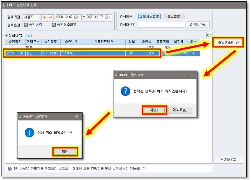
Task: Close the 정상 취소 되었습니다 dialog
Action: point(77,116)
